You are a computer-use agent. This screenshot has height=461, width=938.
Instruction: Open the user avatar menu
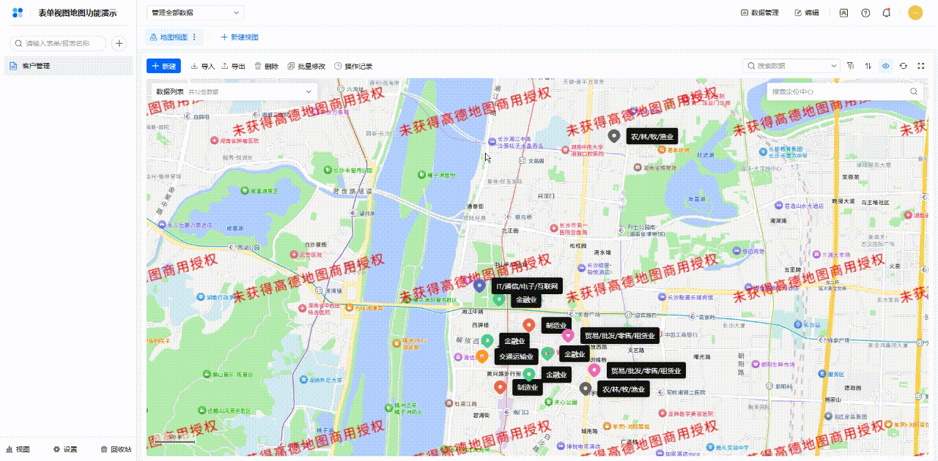[915, 12]
